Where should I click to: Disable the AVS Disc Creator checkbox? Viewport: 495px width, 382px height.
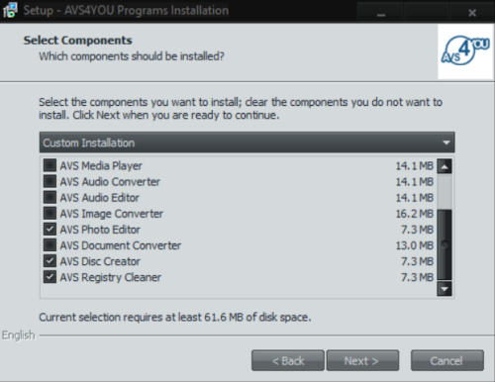coord(49,261)
